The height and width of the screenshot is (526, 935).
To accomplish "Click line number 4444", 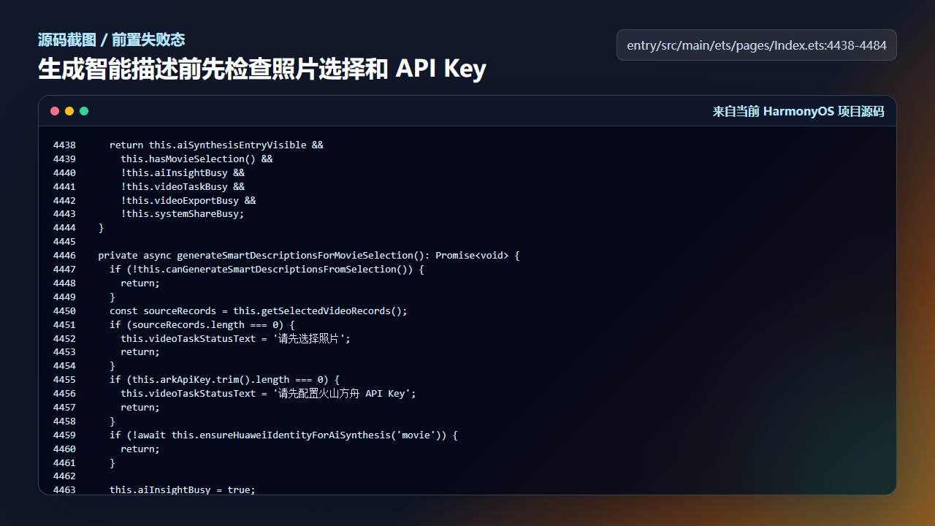I will (64, 228).
